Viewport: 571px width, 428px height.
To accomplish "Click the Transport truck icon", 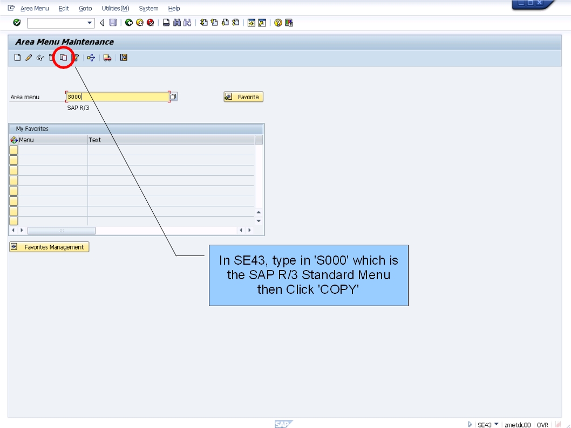I will coord(106,58).
